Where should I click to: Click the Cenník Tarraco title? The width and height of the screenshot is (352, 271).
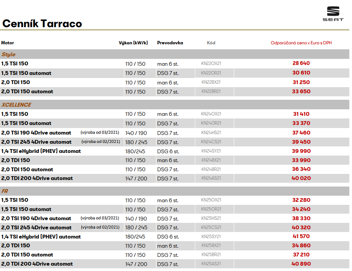coord(42,24)
